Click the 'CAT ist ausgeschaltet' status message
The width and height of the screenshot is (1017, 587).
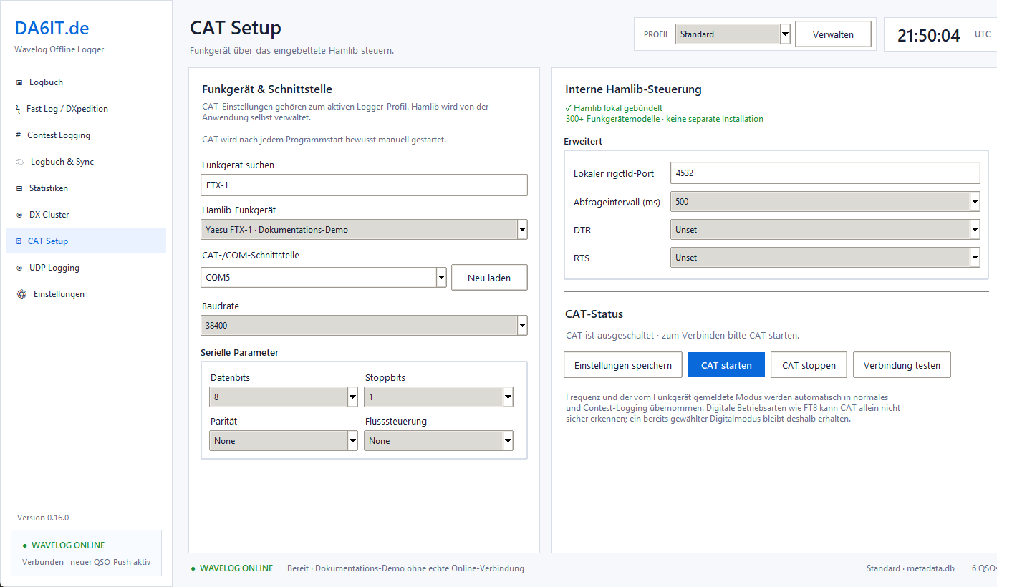coord(682,335)
